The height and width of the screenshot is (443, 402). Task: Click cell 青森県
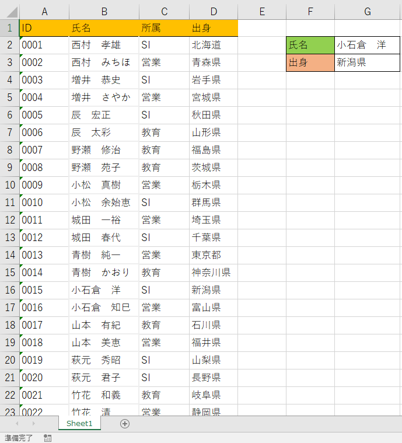[x=214, y=62]
